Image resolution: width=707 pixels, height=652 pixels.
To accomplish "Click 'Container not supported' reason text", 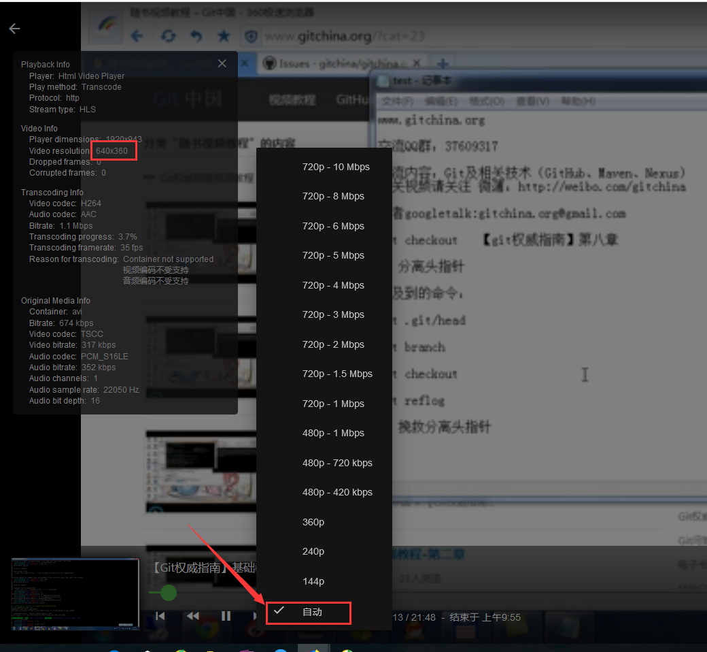I will [x=168, y=259].
